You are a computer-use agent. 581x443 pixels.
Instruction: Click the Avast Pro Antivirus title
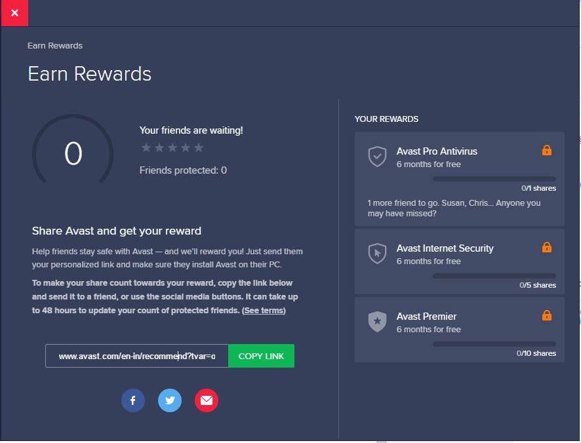pos(437,151)
